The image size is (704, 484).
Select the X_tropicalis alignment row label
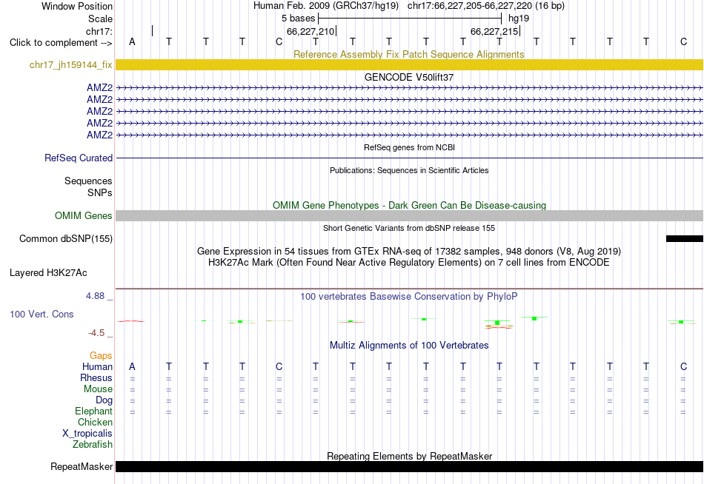87,434
